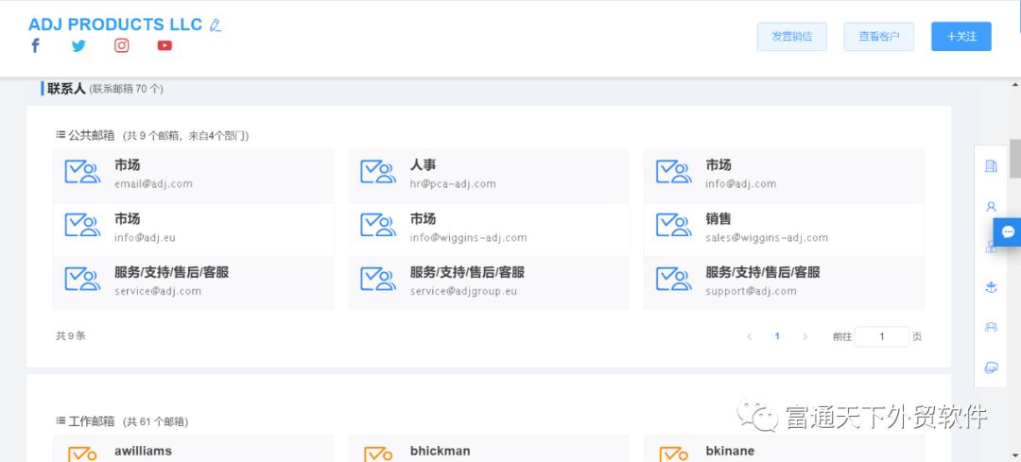
Task: Click the mailbox icon beside sales@wiggins-adj.com
Action: pyautogui.click(x=673, y=226)
